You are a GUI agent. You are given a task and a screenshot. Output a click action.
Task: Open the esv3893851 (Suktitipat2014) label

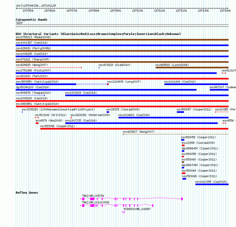(x=37, y=104)
